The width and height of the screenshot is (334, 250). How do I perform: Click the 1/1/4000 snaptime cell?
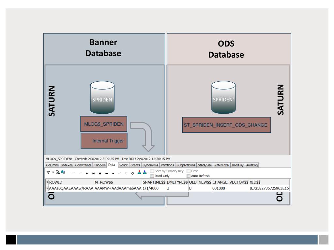(154, 188)
